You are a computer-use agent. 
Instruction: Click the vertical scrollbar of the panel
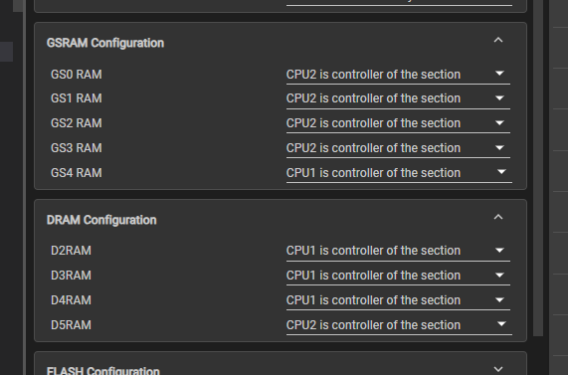538,168
